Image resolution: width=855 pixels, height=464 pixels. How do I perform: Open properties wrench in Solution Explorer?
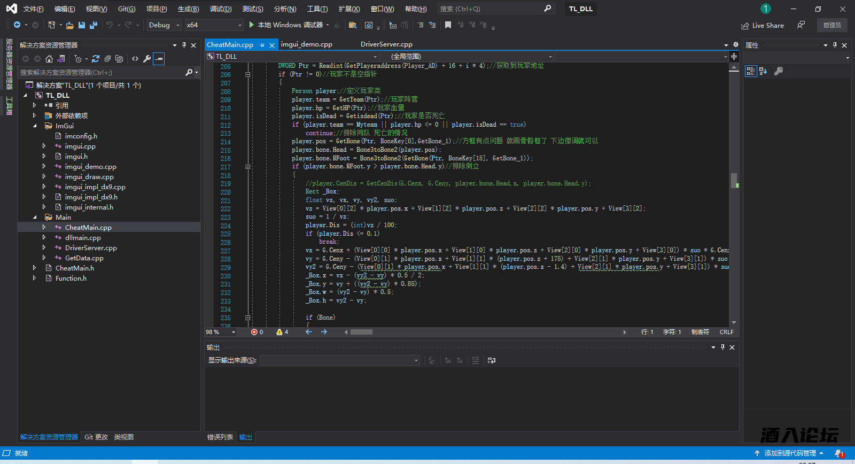pyautogui.click(x=147, y=59)
